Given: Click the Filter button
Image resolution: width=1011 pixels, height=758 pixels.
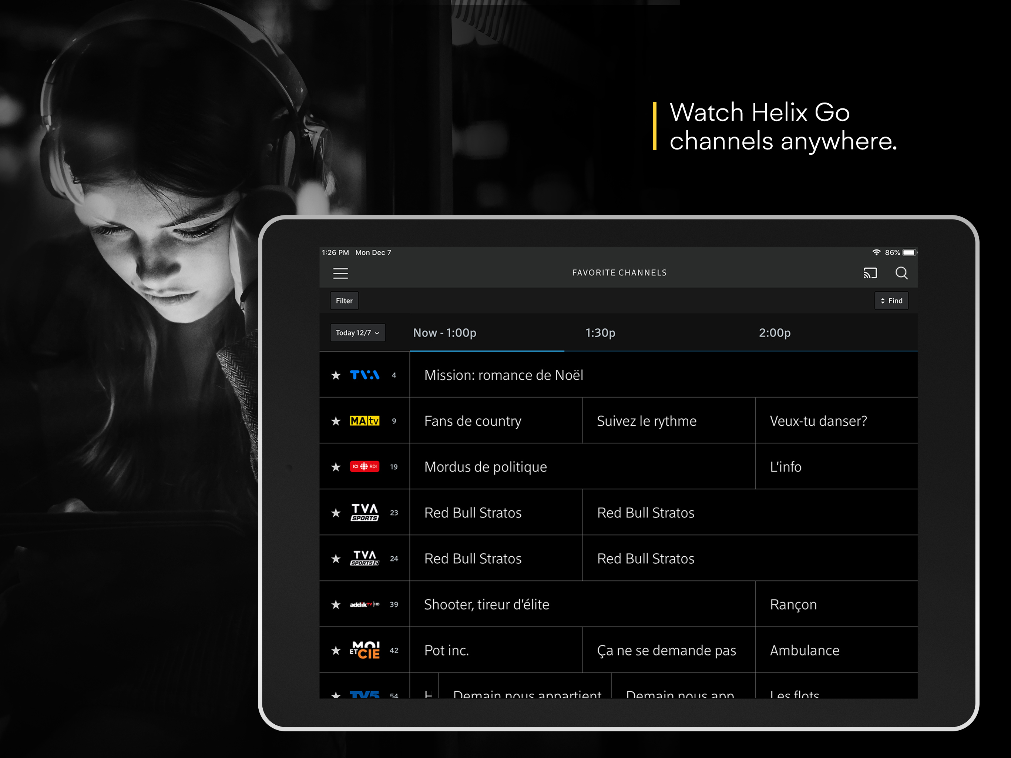Looking at the screenshot, I should tap(344, 301).
